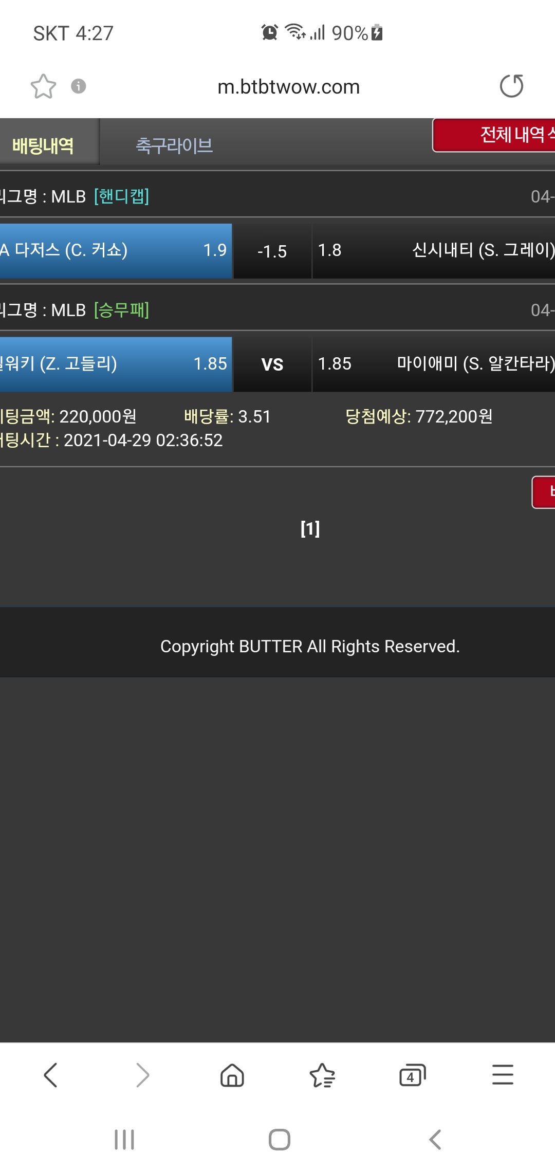Open the browser home icon

[232, 1075]
